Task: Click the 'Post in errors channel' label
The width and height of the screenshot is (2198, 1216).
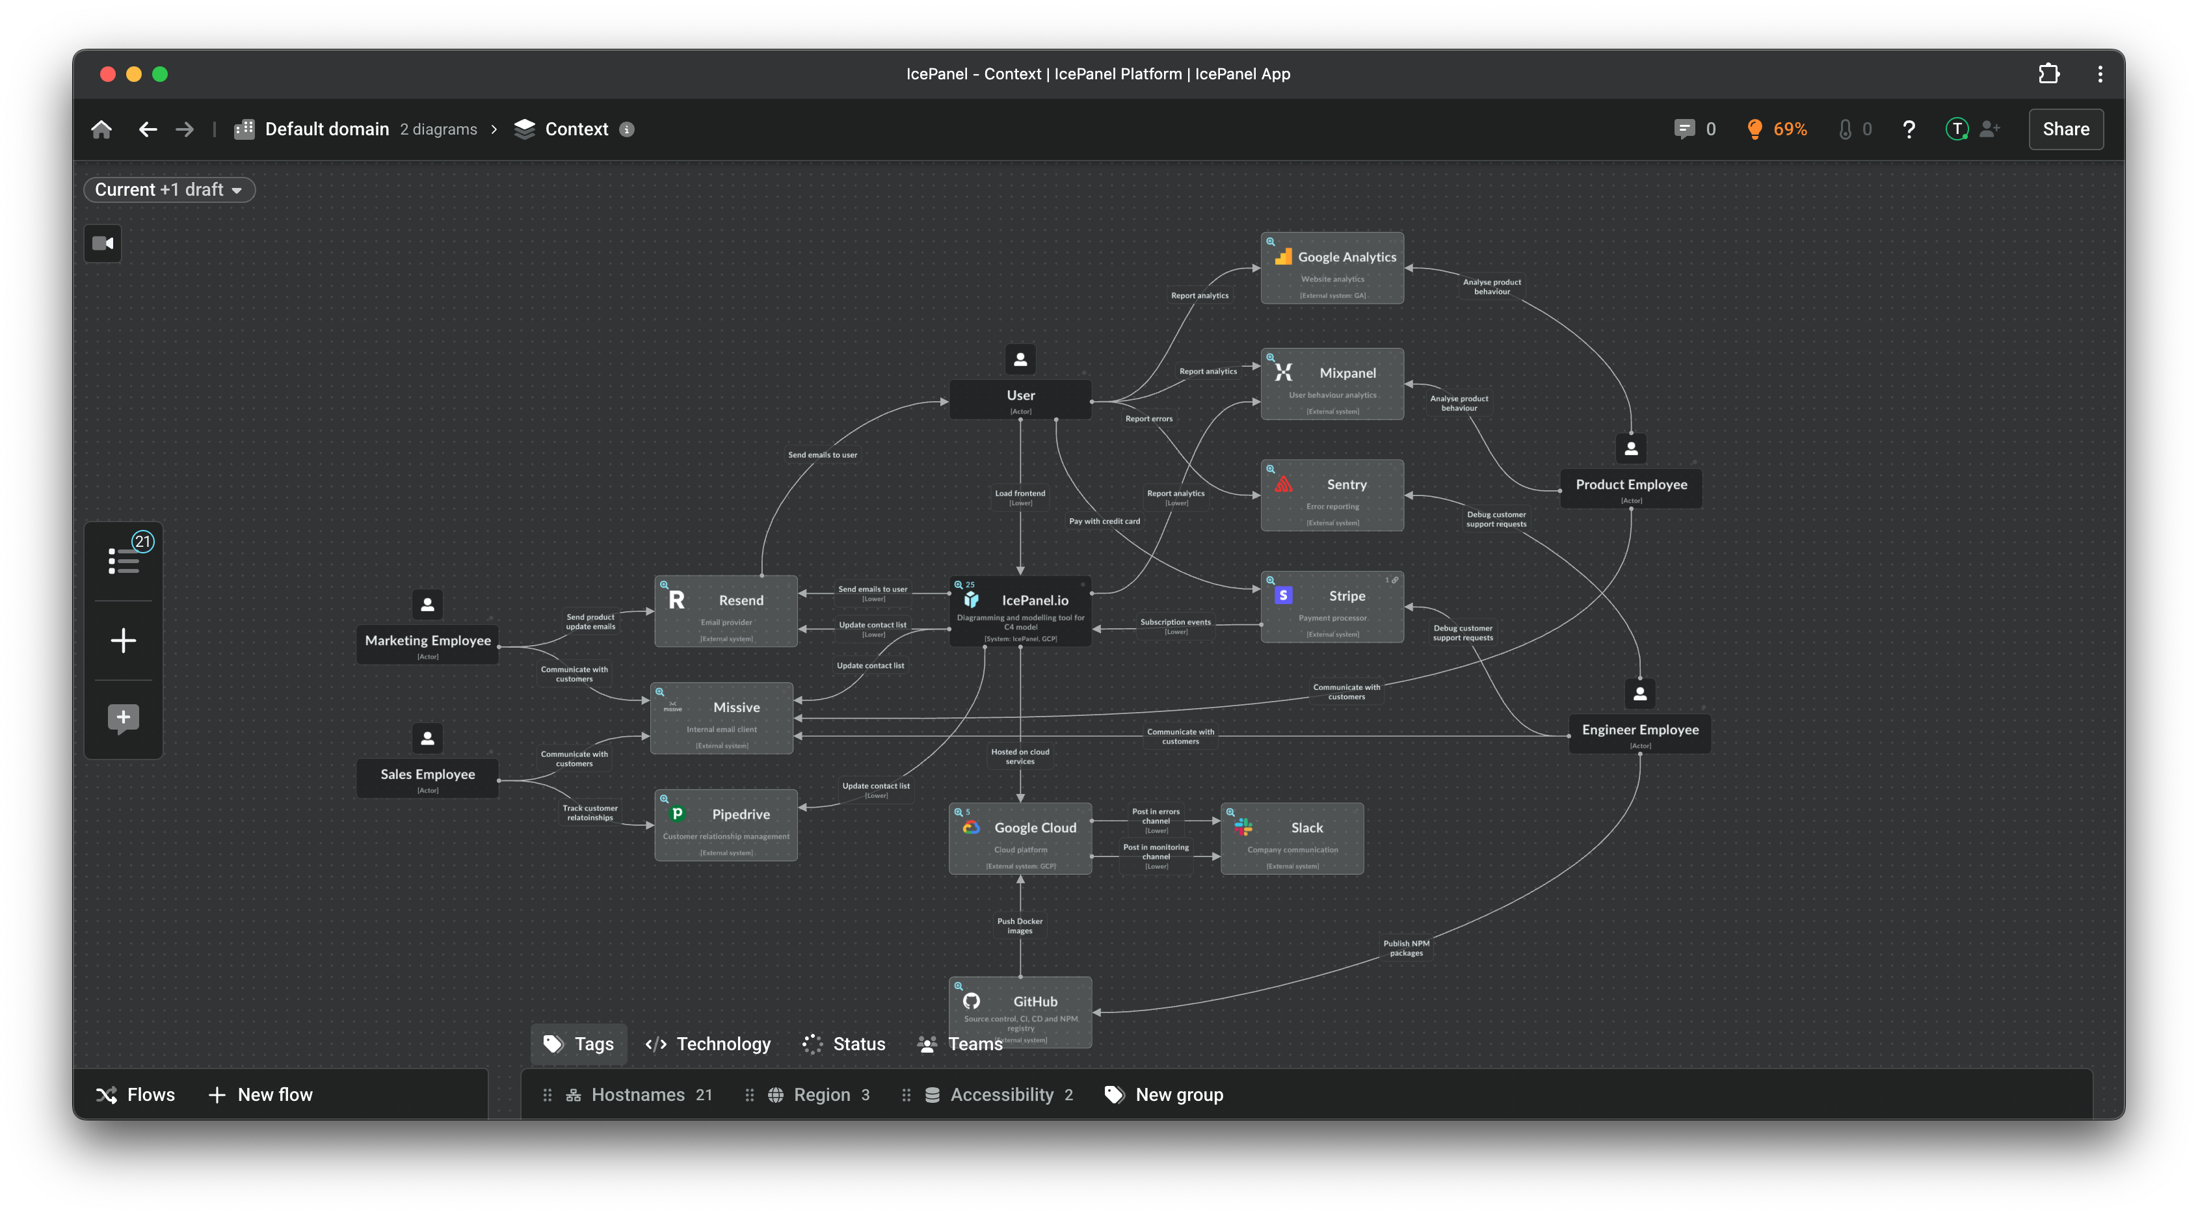Action: point(1156,820)
